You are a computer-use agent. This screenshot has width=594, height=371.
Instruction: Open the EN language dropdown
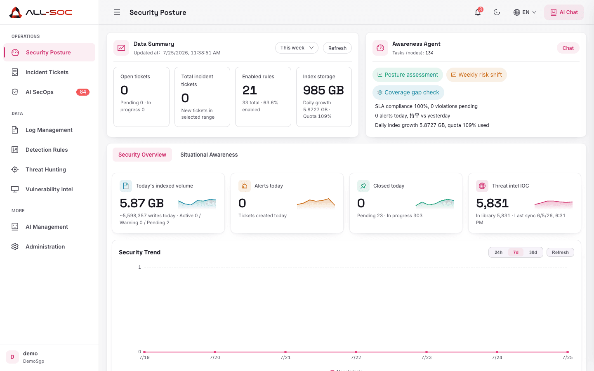525,12
